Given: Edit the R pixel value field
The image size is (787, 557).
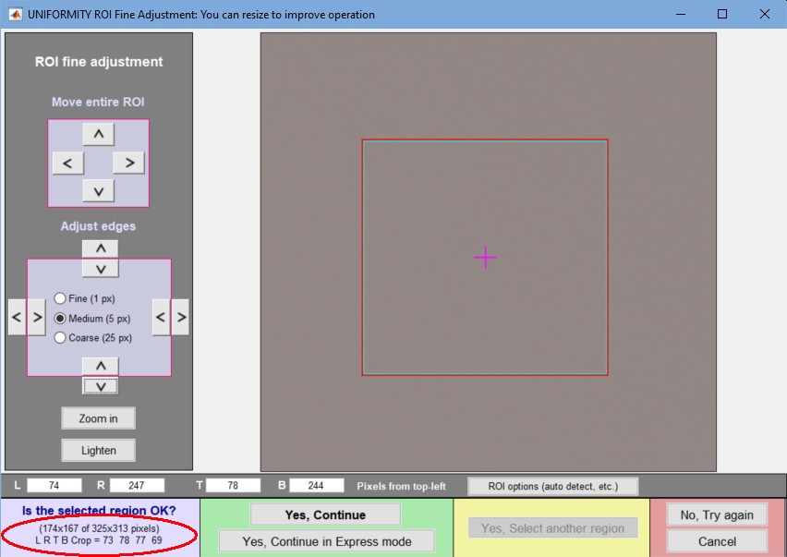Looking at the screenshot, I should click(137, 485).
